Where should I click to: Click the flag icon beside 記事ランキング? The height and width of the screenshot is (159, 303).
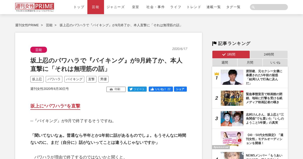(214, 43)
